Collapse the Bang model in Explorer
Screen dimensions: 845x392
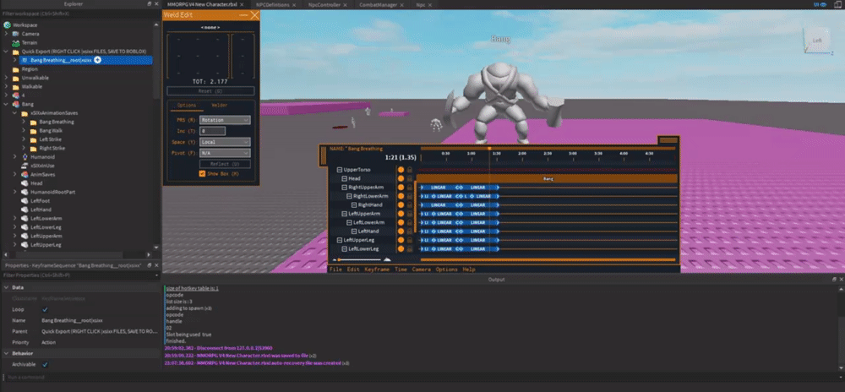pos(6,104)
